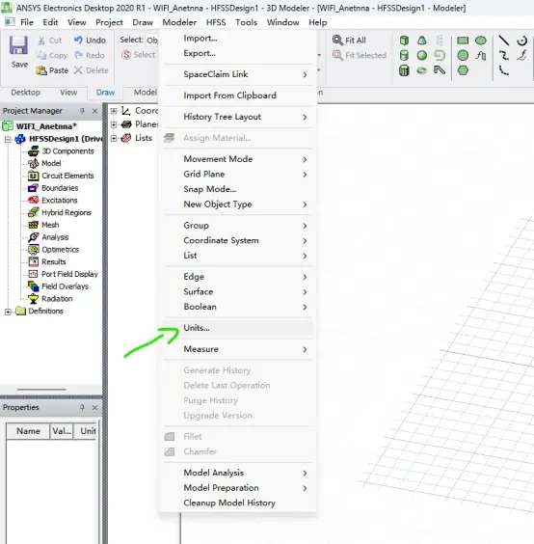Click the Save icon in the ribbon
The height and width of the screenshot is (544, 534).
point(18,45)
